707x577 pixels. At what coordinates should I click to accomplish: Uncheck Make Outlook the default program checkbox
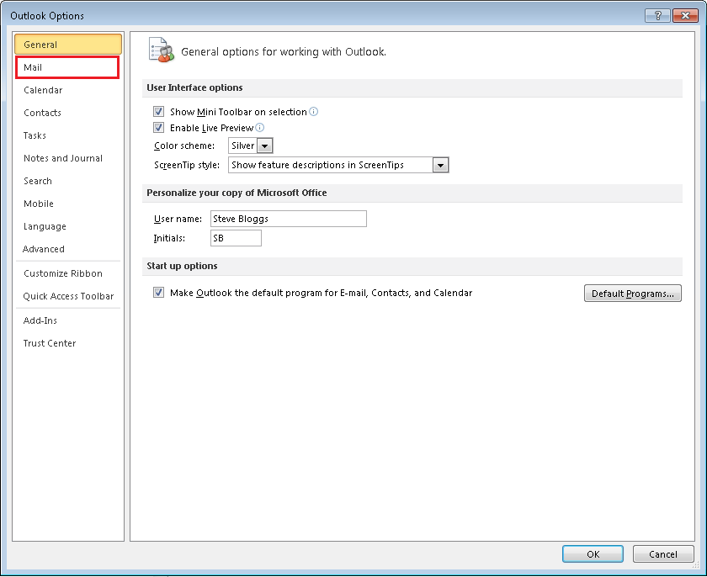pos(159,293)
